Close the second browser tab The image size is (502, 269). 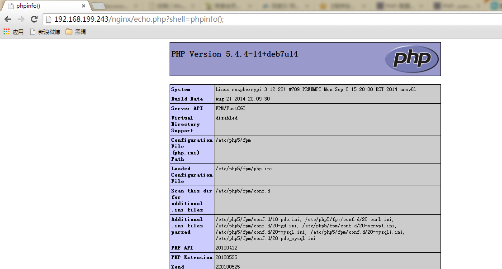pyautogui.click(x=136, y=6)
